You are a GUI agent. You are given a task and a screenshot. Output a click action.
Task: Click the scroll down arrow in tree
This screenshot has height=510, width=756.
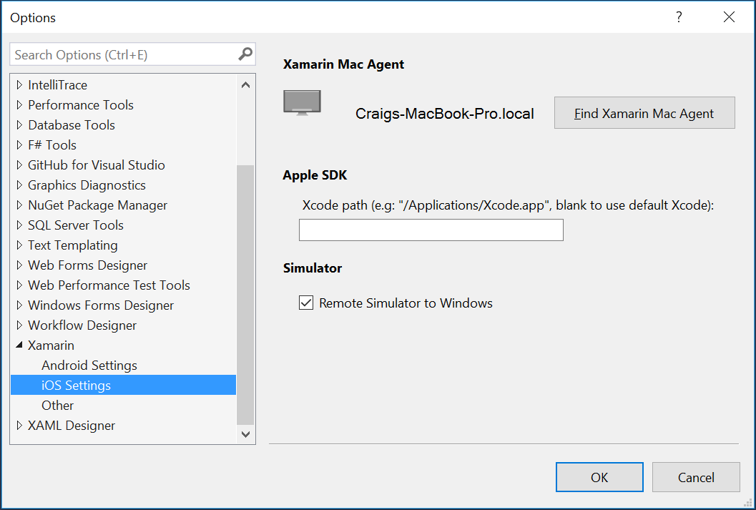click(x=245, y=434)
